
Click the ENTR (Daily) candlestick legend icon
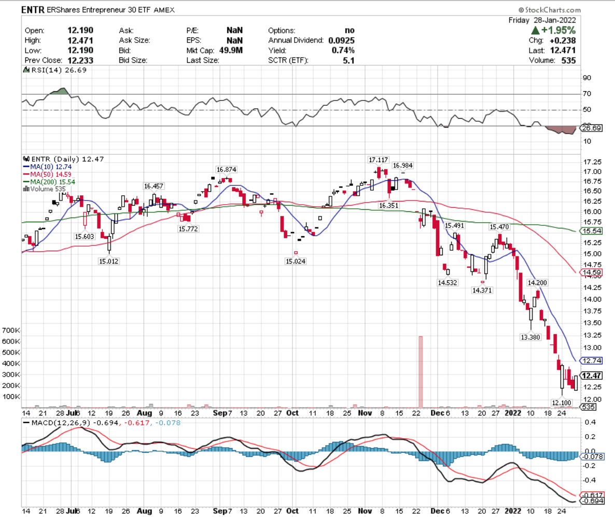[26, 159]
